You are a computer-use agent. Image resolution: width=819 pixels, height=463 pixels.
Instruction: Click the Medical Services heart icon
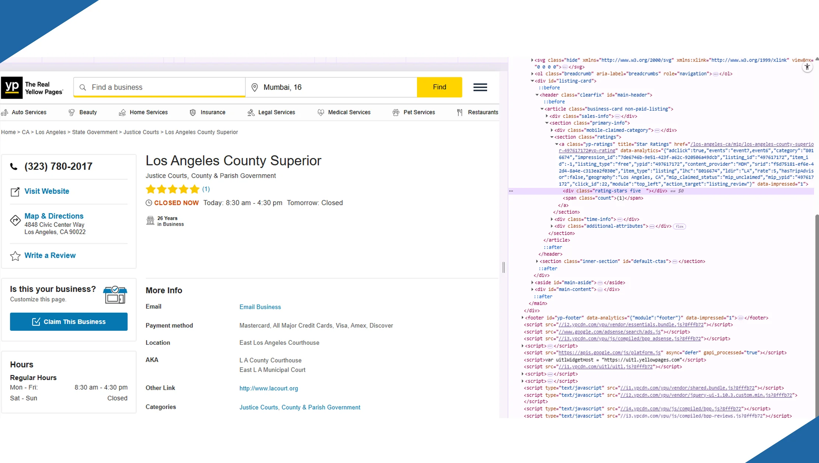[x=321, y=112]
